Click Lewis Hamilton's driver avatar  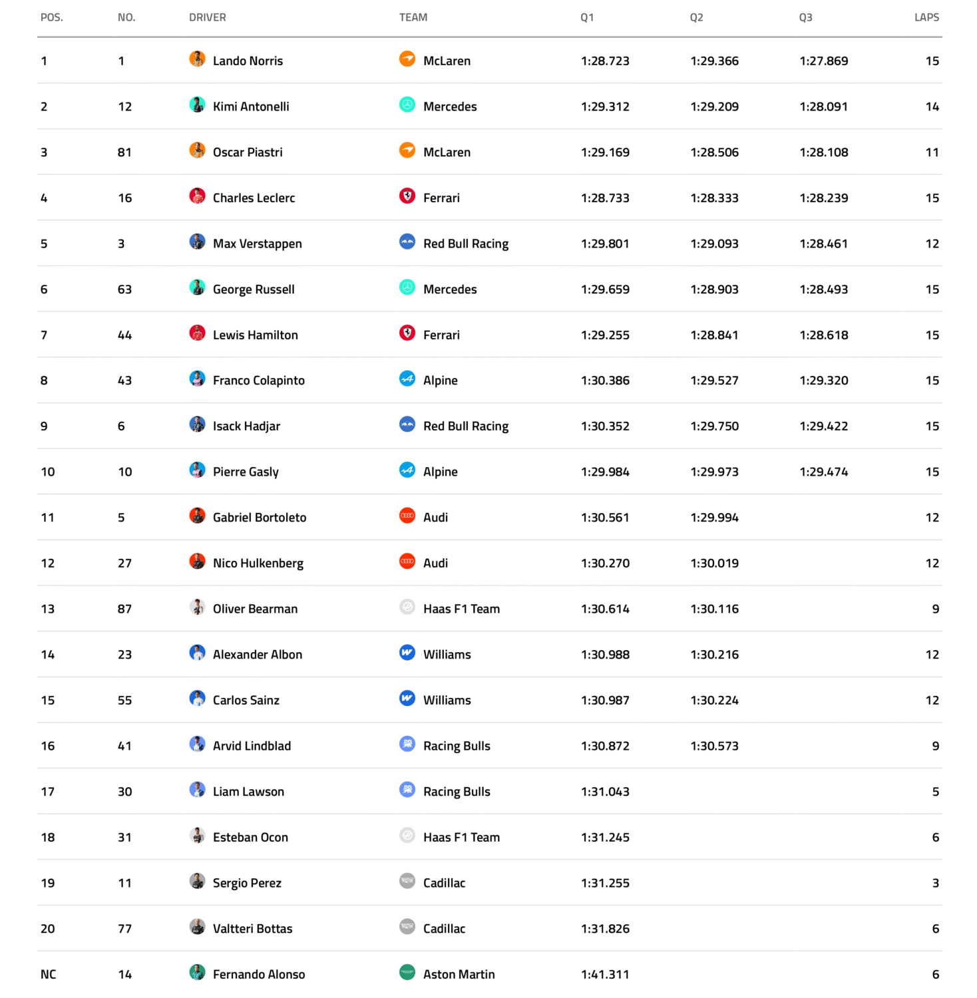click(197, 333)
